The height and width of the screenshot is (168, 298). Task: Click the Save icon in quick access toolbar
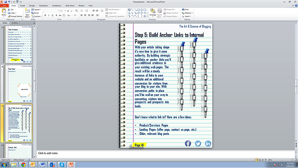6,2
